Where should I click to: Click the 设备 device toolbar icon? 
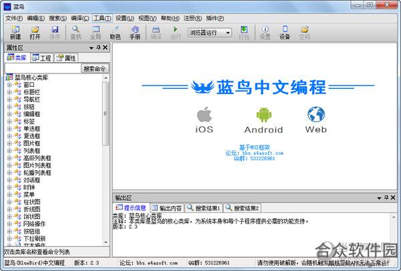coord(285,32)
